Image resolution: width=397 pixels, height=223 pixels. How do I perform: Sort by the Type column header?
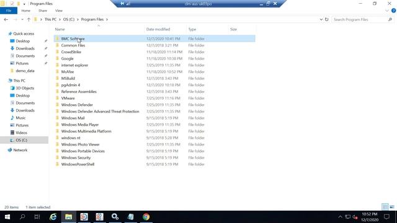click(x=192, y=29)
